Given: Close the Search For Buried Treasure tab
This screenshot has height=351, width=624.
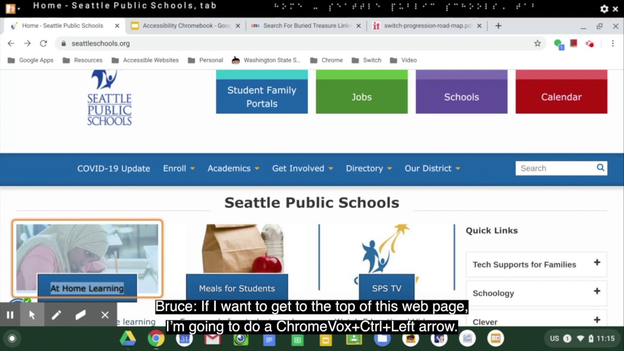Looking at the screenshot, I should click(359, 26).
